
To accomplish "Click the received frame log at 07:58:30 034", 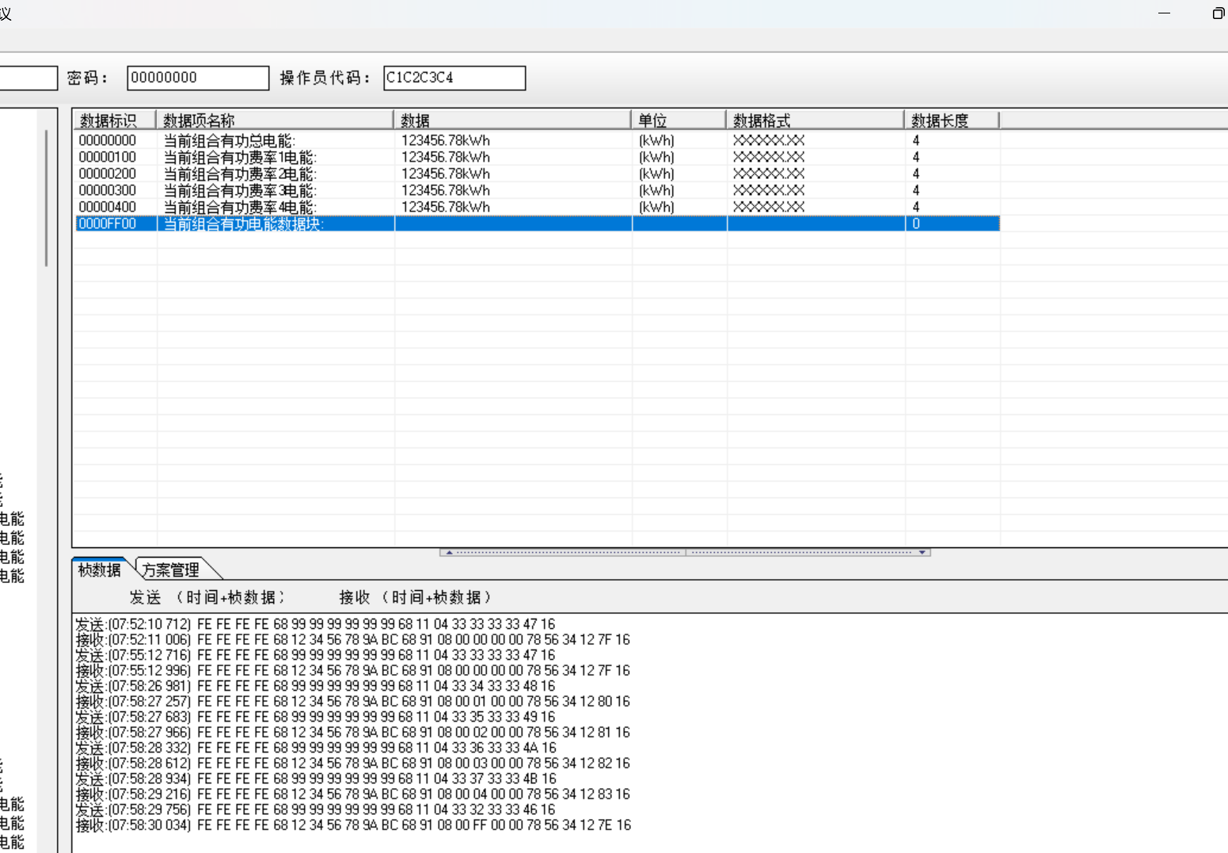I will coord(353,824).
